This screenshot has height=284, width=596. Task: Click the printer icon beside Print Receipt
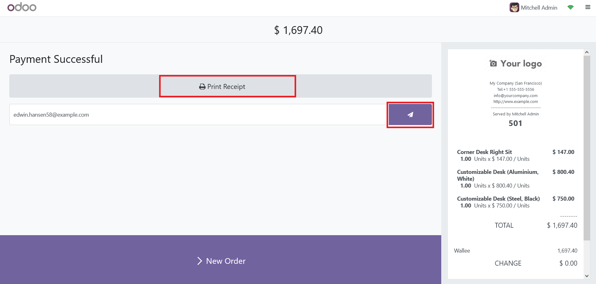[202, 87]
